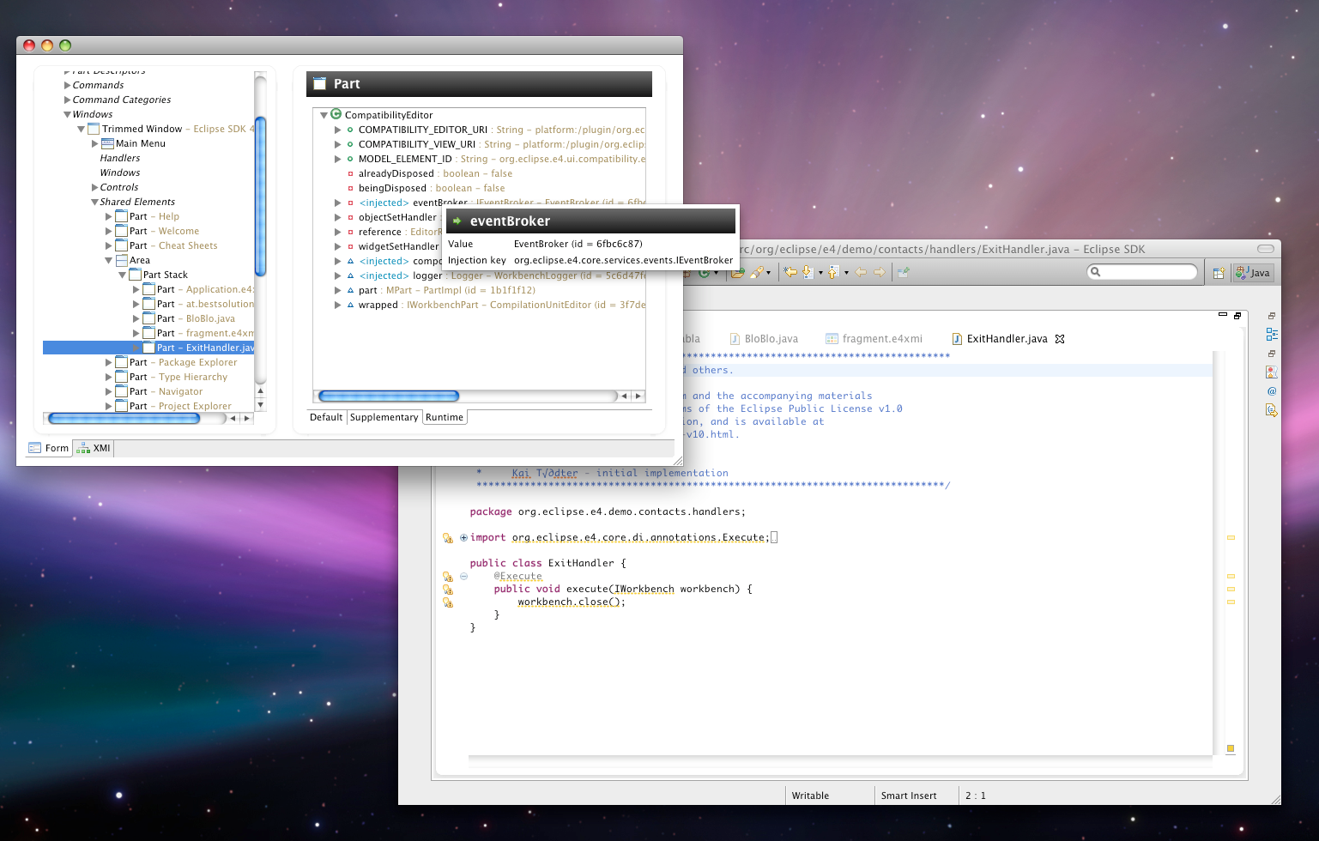
Task: Close the ExitHandler.java editor tab
Action: [x=1060, y=339]
